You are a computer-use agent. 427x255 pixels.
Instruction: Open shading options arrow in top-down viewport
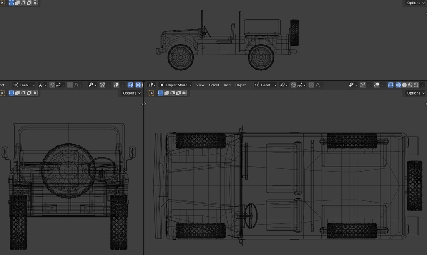(x=422, y=85)
